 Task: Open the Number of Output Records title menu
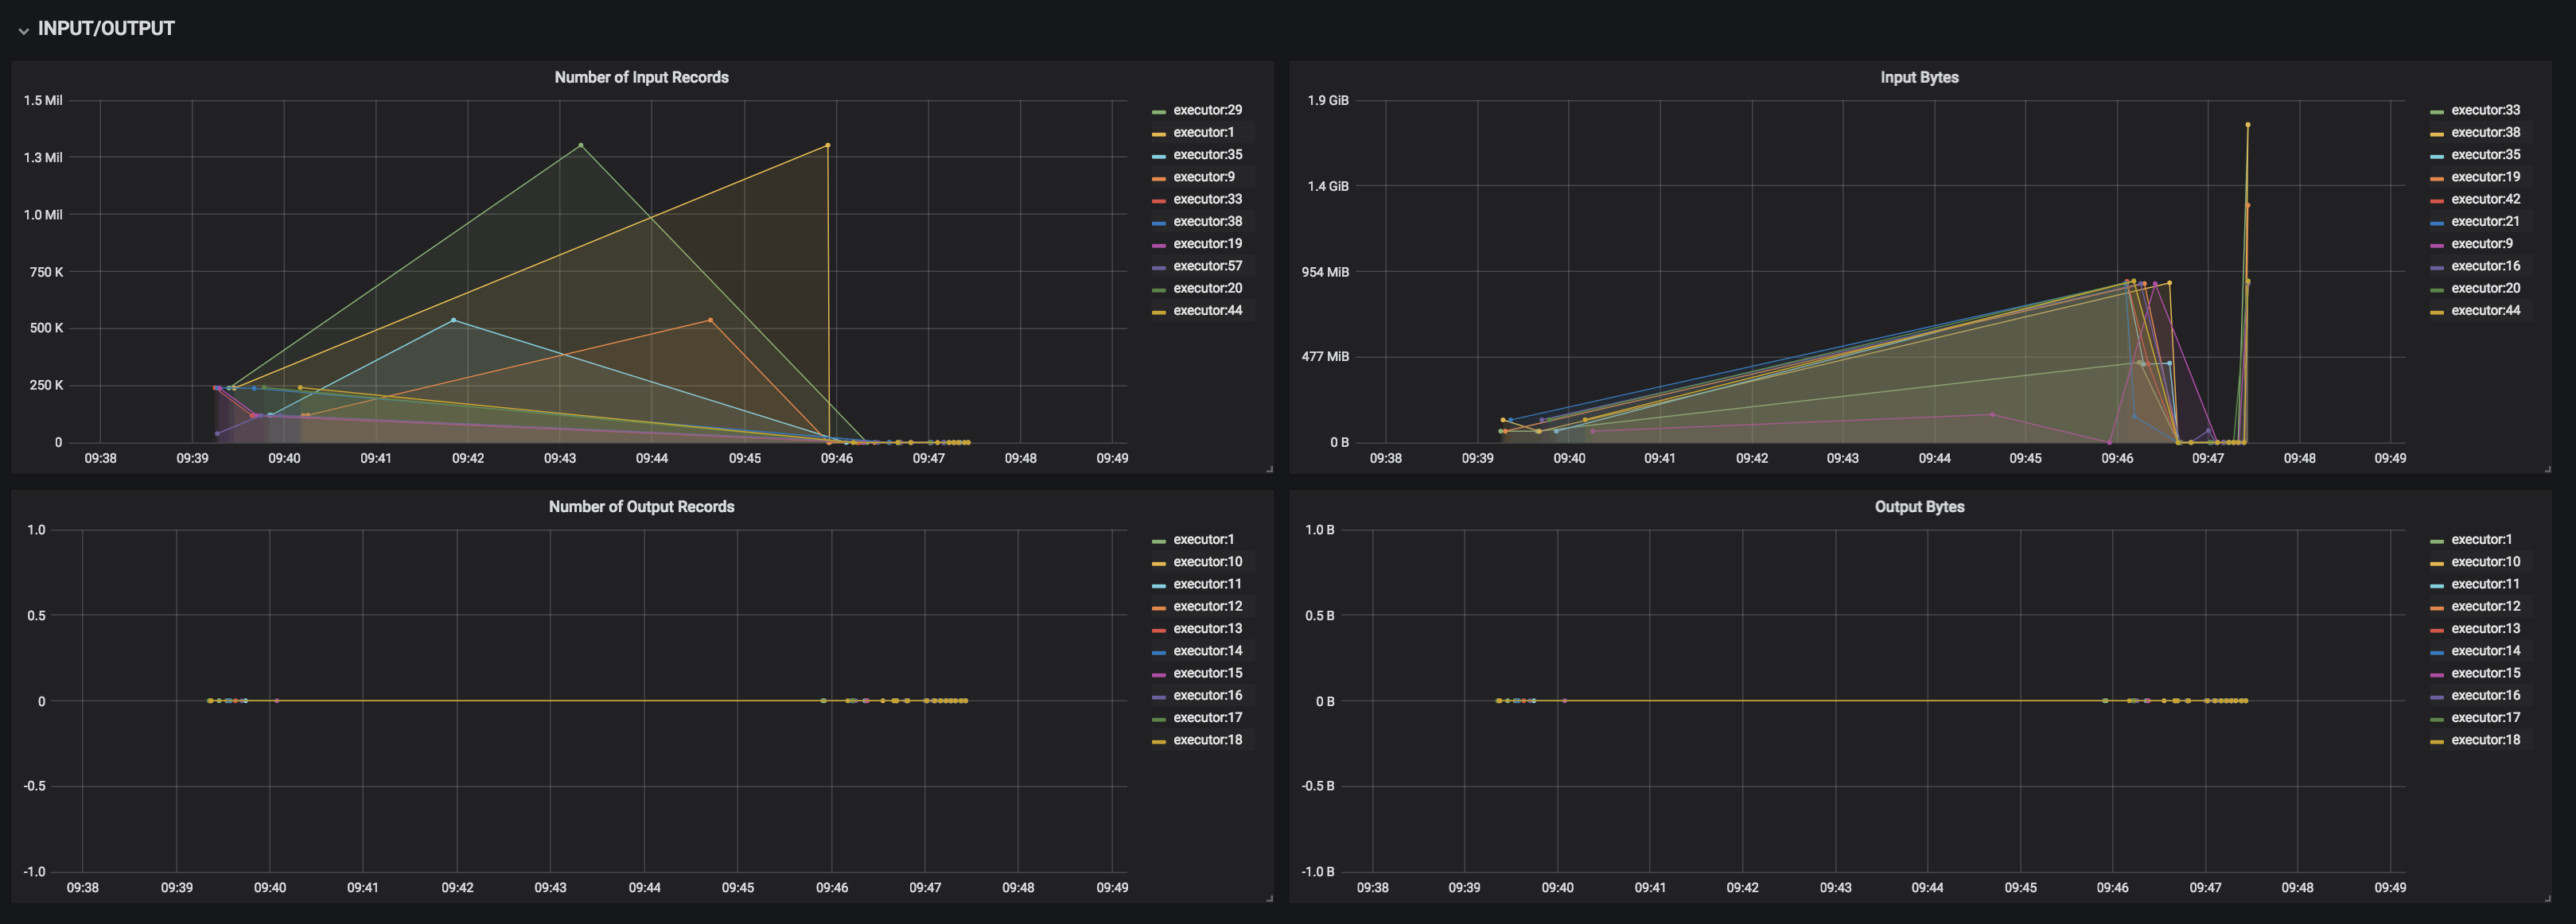[641, 507]
